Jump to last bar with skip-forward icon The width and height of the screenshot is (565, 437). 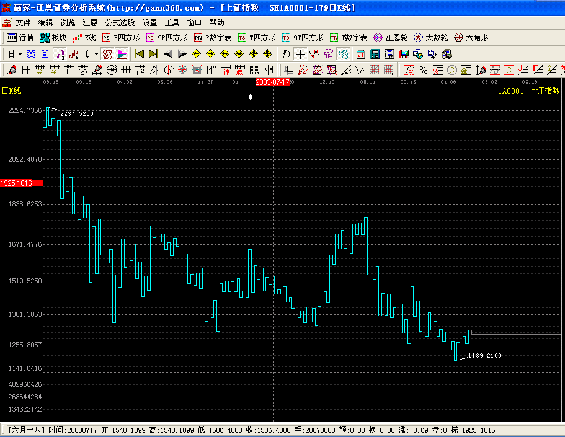coord(153,54)
